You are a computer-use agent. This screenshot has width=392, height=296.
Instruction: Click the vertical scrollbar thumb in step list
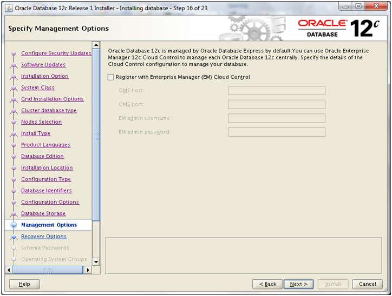pos(96,134)
